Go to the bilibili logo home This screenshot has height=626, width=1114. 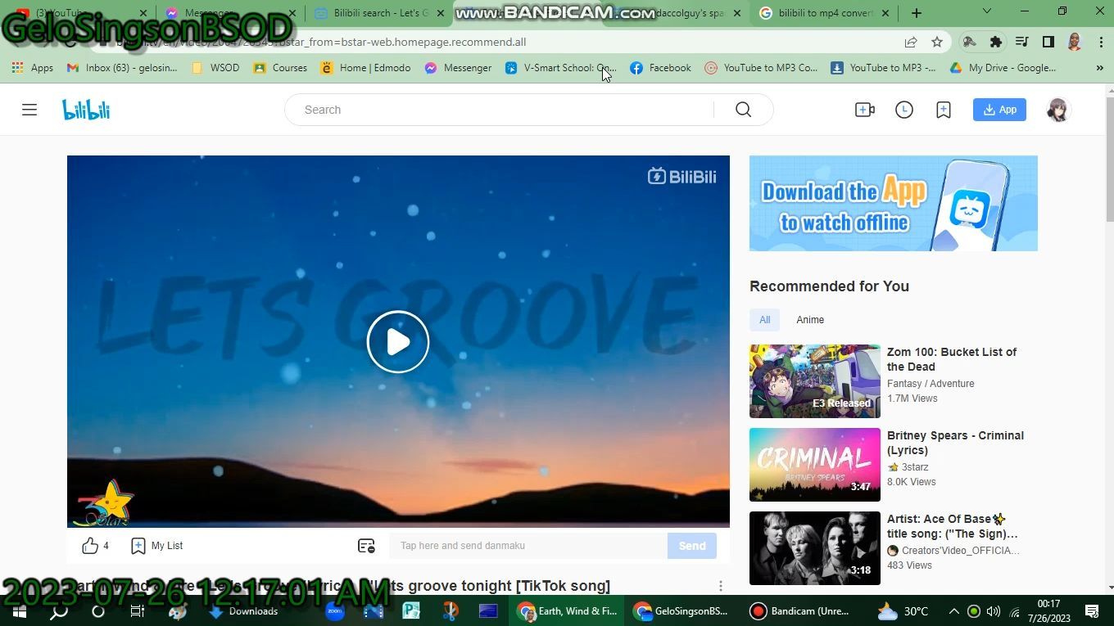(86, 110)
